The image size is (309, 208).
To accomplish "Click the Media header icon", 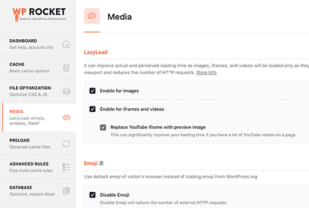I will click(92, 16).
